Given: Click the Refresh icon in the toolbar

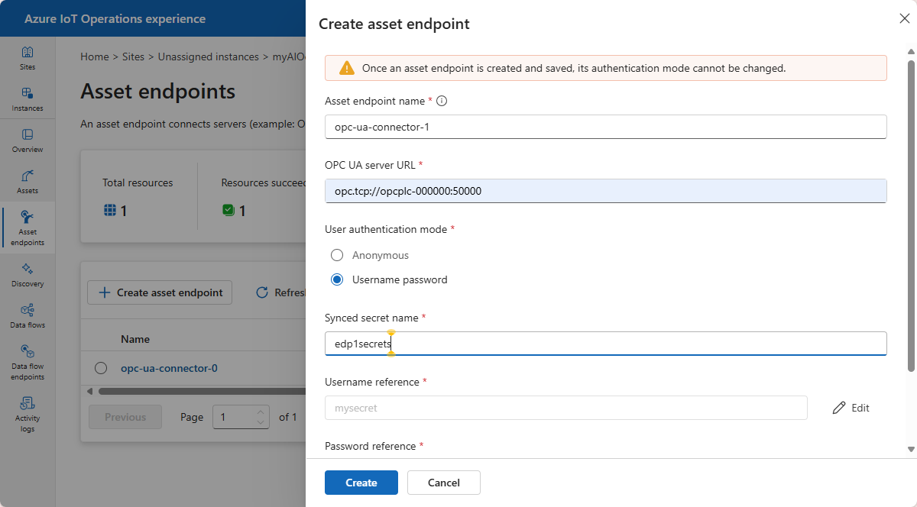Looking at the screenshot, I should click(x=262, y=292).
